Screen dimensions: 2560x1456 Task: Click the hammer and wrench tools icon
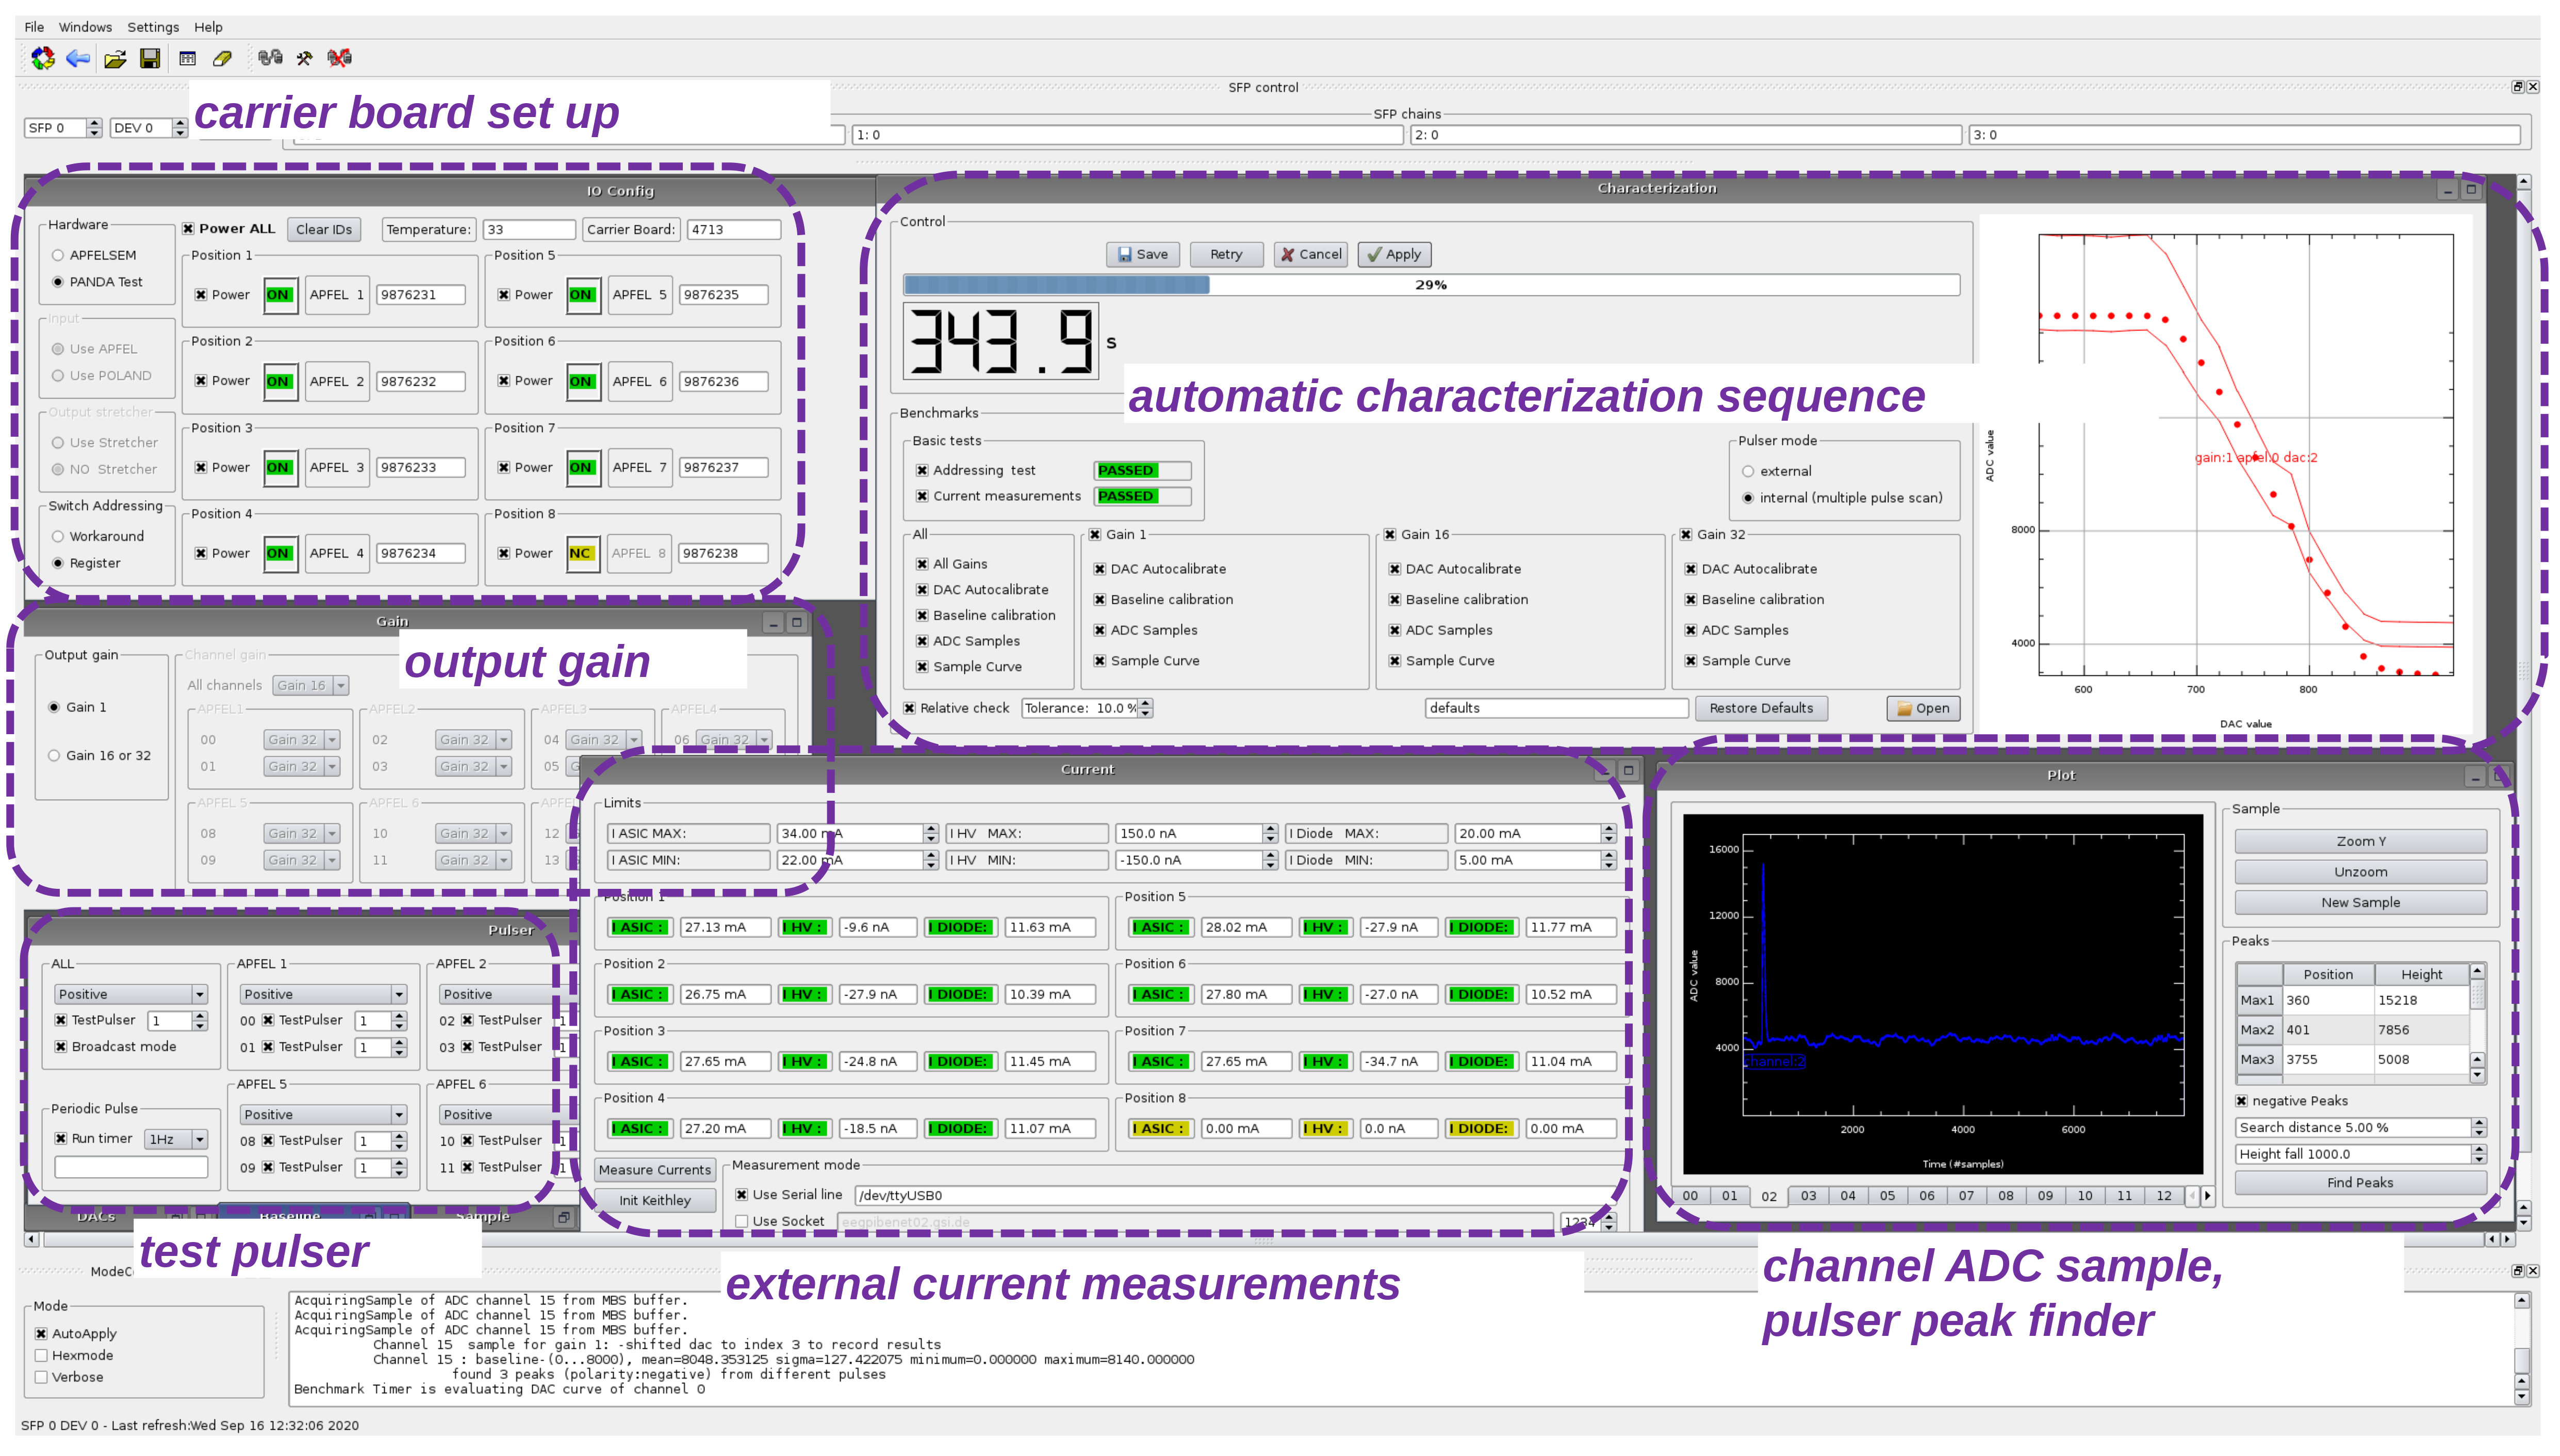305,58
